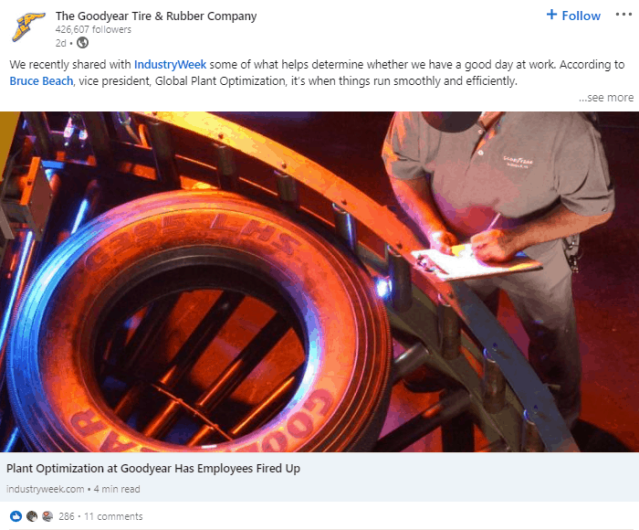639x530 pixels.
Task: Open the IndustryWeek mention link
Action: (x=170, y=65)
